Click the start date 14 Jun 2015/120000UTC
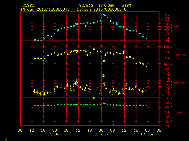This screenshot has height=141, width=189. pyautogui.click(x=45, y=9)
